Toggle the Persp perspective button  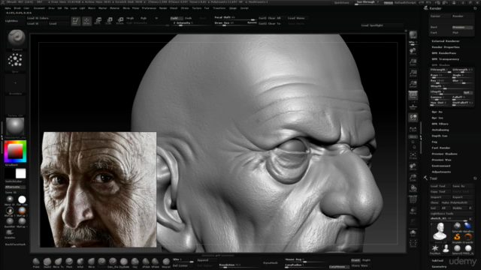(x=413, y=95)
